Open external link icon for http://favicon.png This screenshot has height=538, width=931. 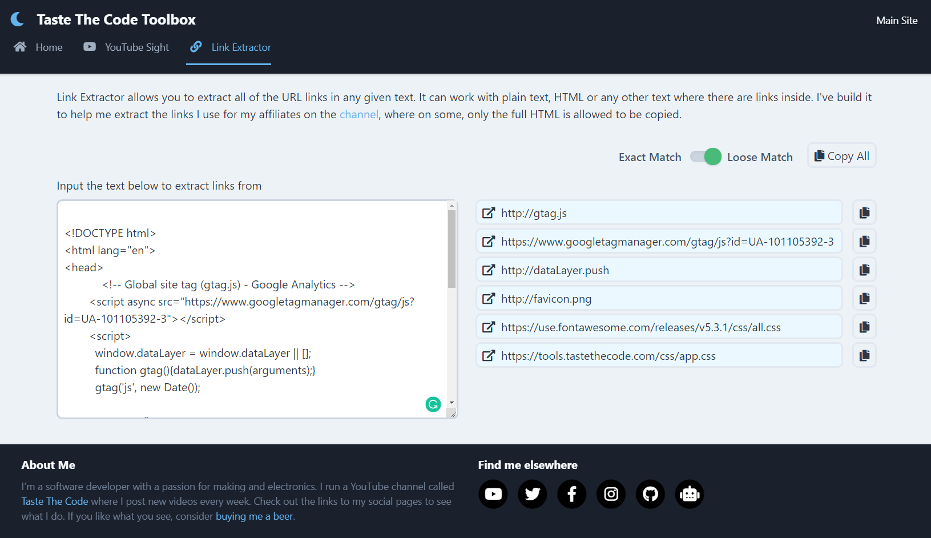[489, 299]
